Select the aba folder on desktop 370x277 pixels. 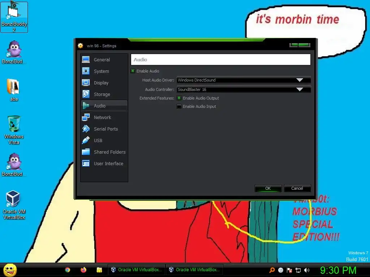pyautogui.click(x=14, y=90)
